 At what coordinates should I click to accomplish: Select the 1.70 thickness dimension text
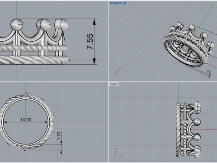tap(59, 136)
